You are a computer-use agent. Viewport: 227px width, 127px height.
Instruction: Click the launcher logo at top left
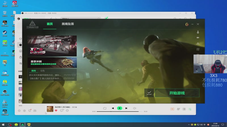point(32,24)
